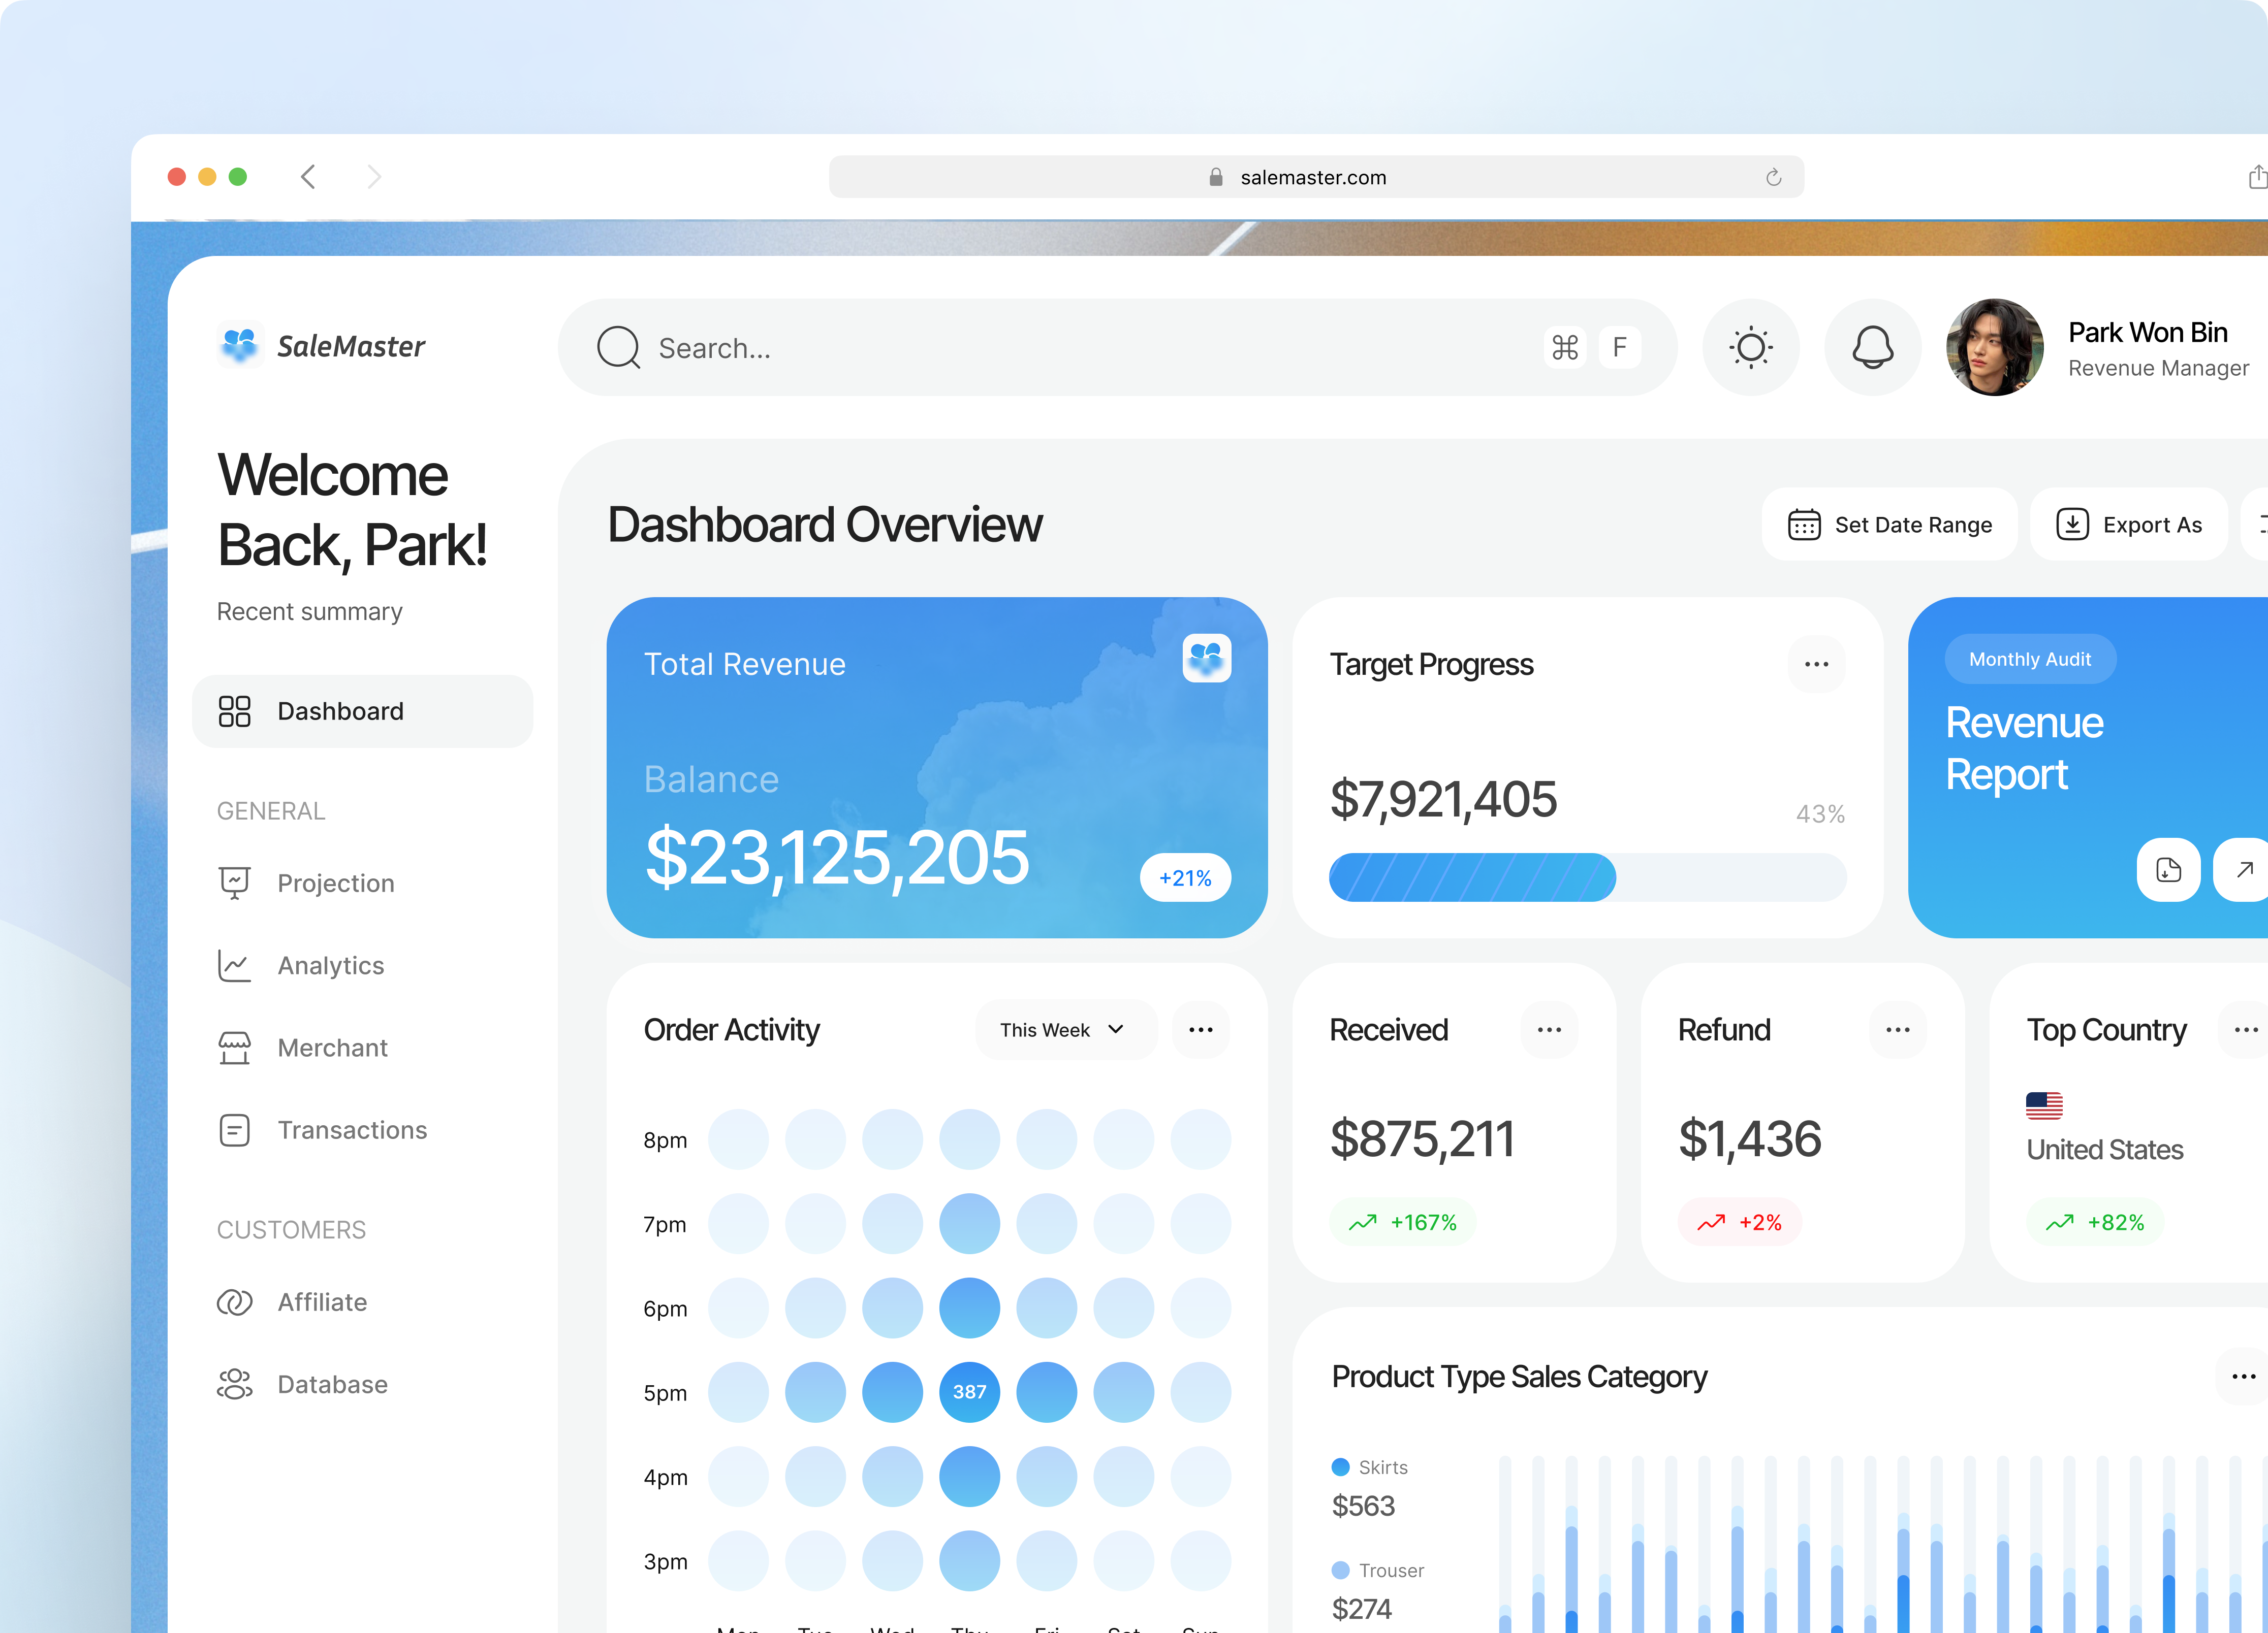This screenshot has width=2268, height=1633.
Task: Open Analytics from the sidebar
Action: click(x=234, y=965)
